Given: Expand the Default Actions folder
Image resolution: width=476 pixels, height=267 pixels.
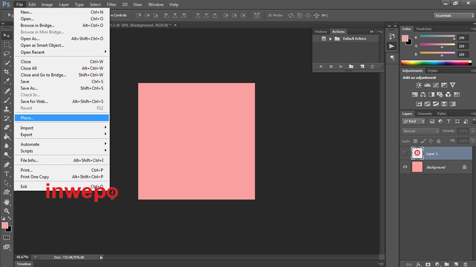Looking at the screenshot, I should [330, 39].
